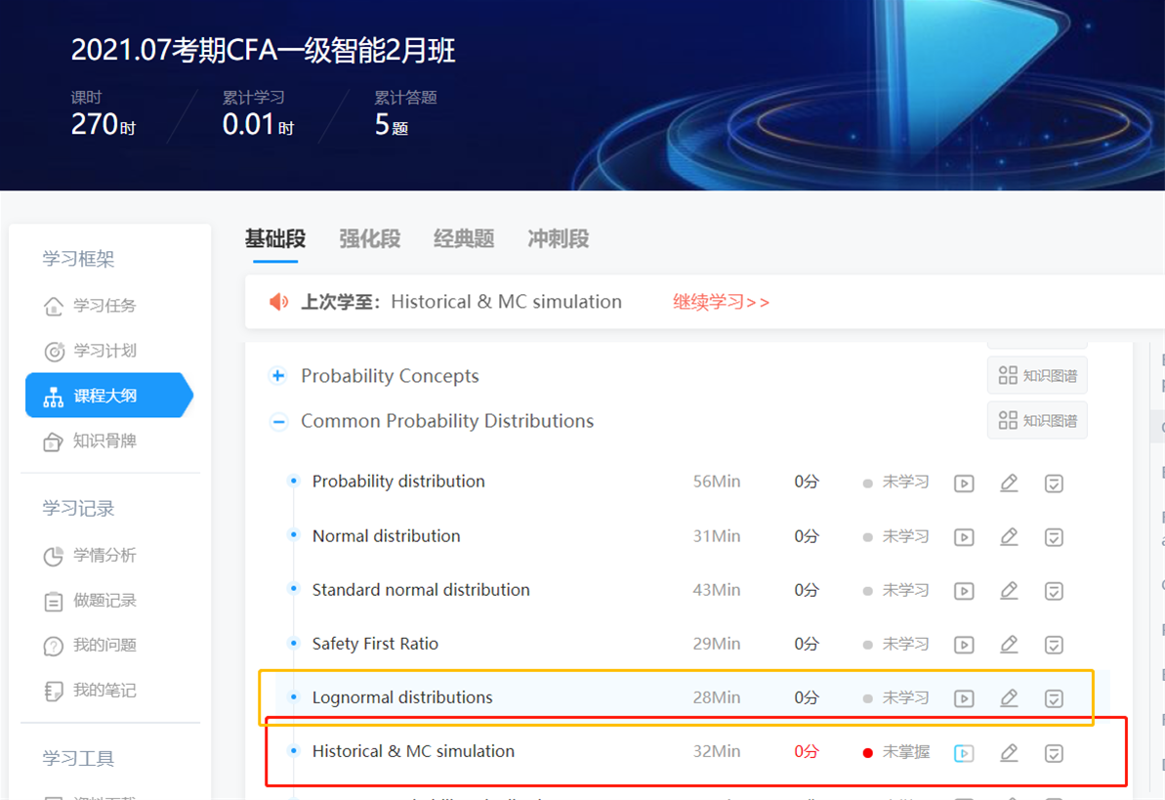The height and width of the screenshot is (800, 1165).
Task: Click the course title 2021.07考期CFA一级智能2月班
Action: click(263, 51)
